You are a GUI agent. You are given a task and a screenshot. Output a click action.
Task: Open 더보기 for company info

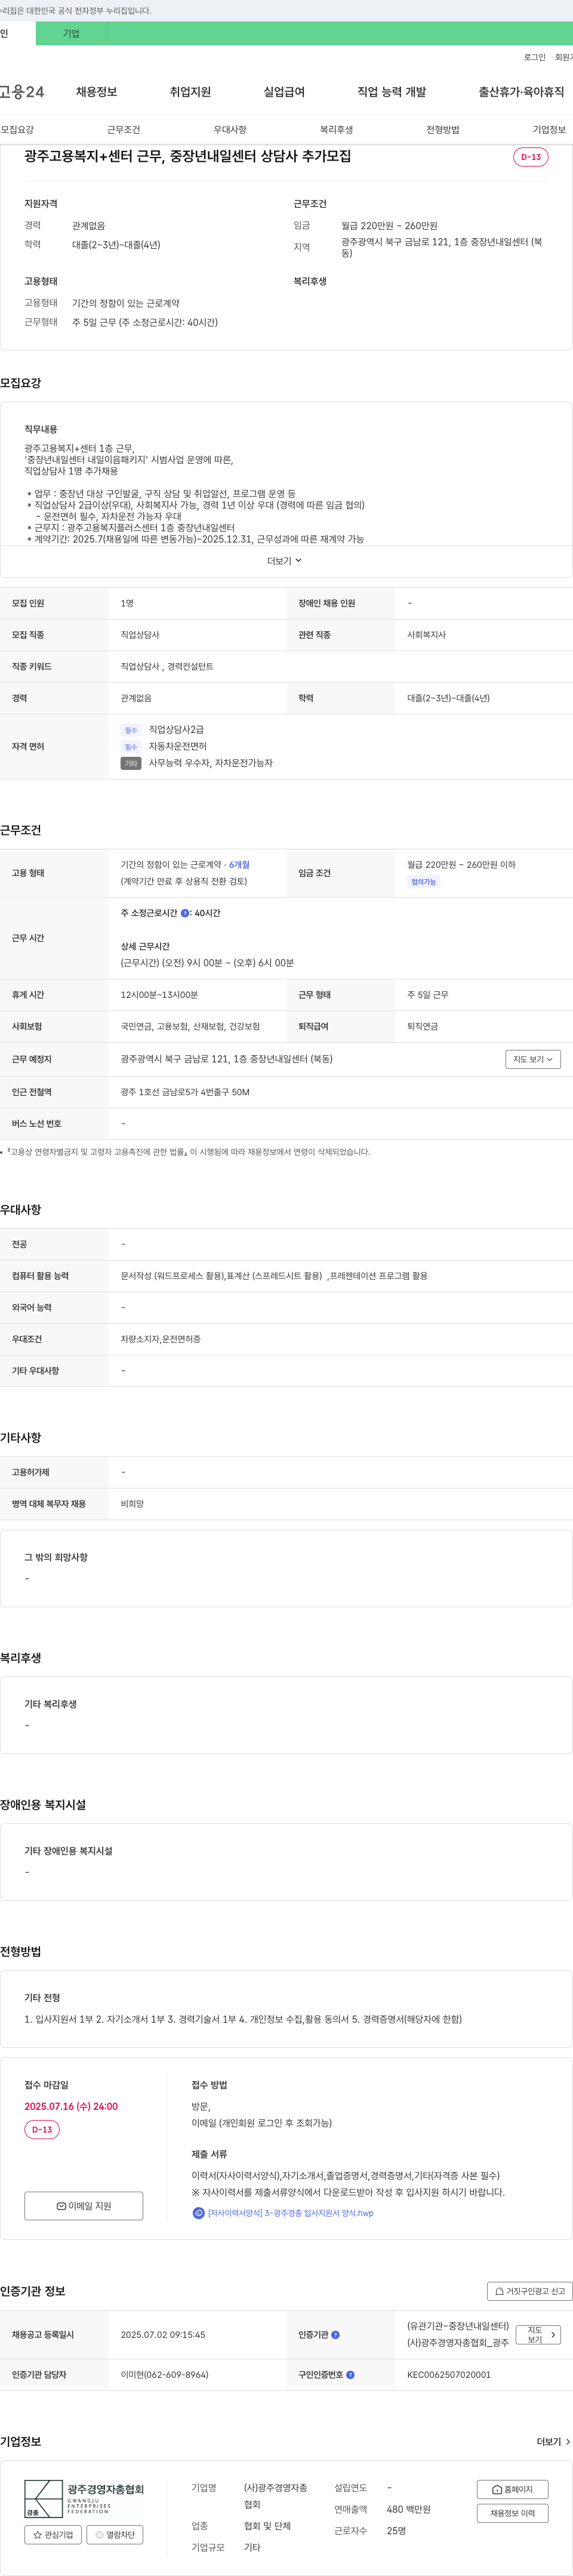pyautogui.click(x=553, y=2442)
